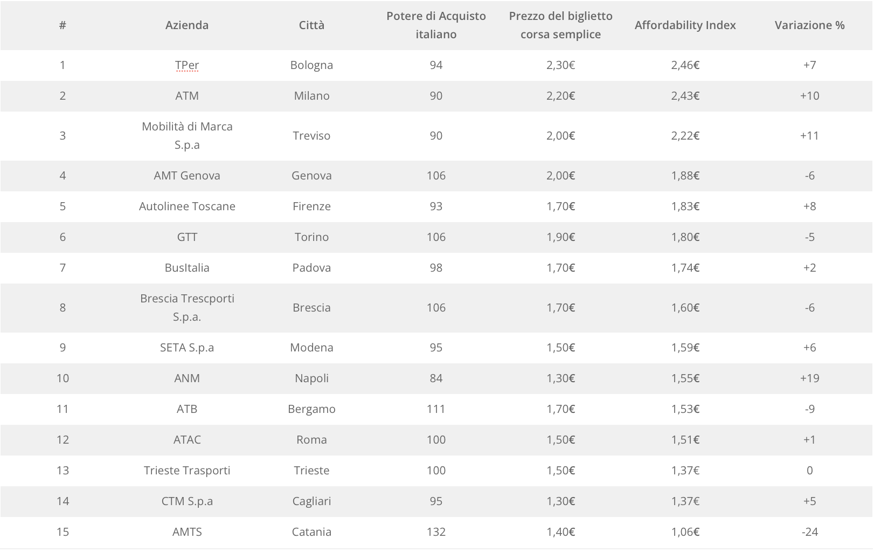Screen dimensions: 874x552
Task: Click the Bergamo city cell
Action: (311, 409)
